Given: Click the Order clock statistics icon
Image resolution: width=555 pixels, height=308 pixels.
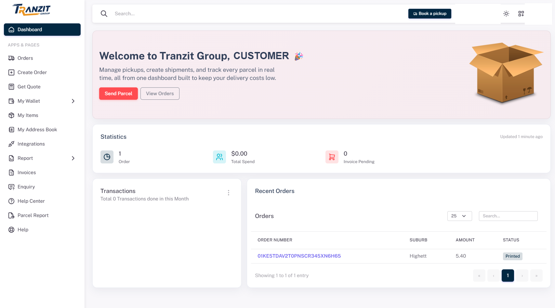Looking at the screenshot, I should 107,157.
